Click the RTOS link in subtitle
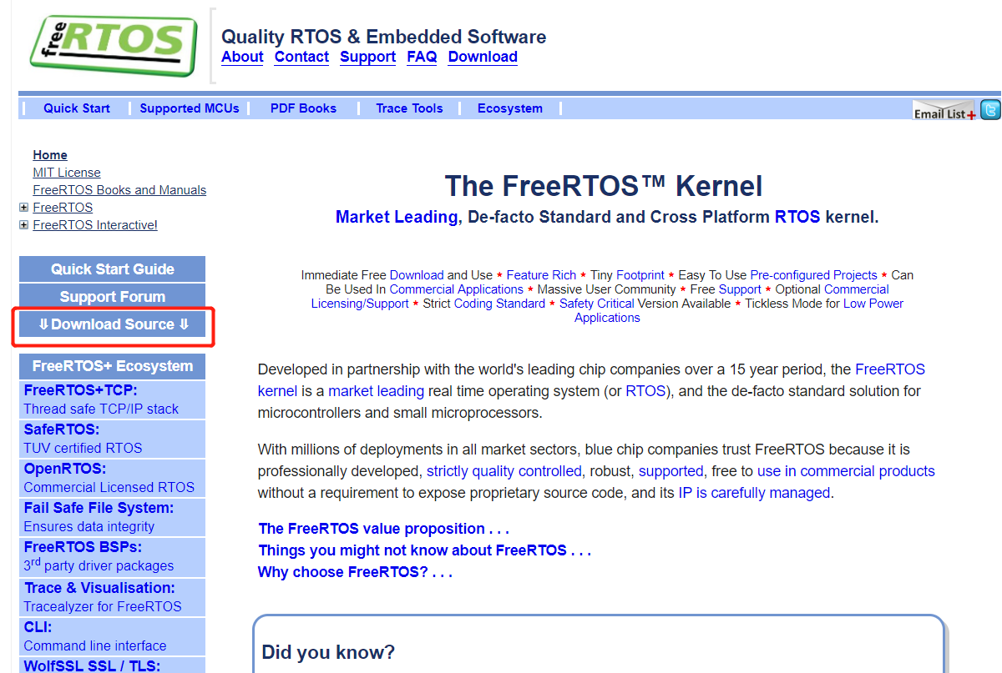The width and height of the screenshot is (1002, 673). point(797,217)
